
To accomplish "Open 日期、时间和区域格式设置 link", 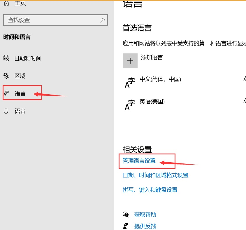I will coord(156,175).
